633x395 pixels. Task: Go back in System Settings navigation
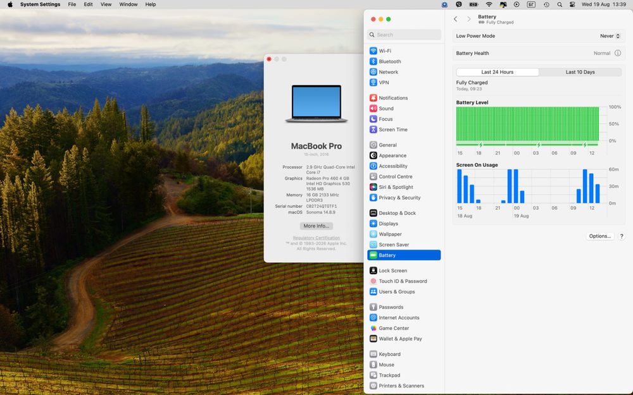point(455,19)
